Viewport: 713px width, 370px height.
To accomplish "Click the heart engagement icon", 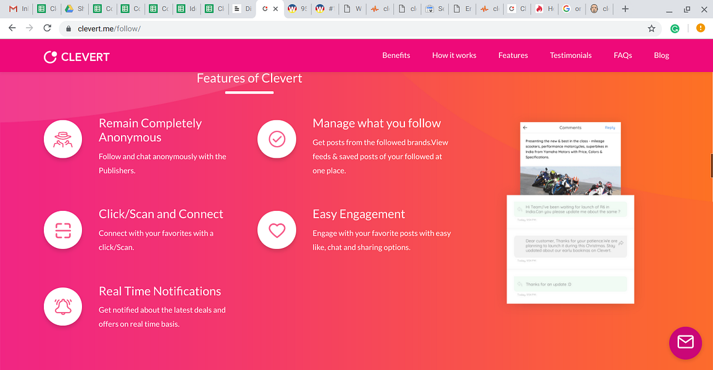I will click(277, 230).
